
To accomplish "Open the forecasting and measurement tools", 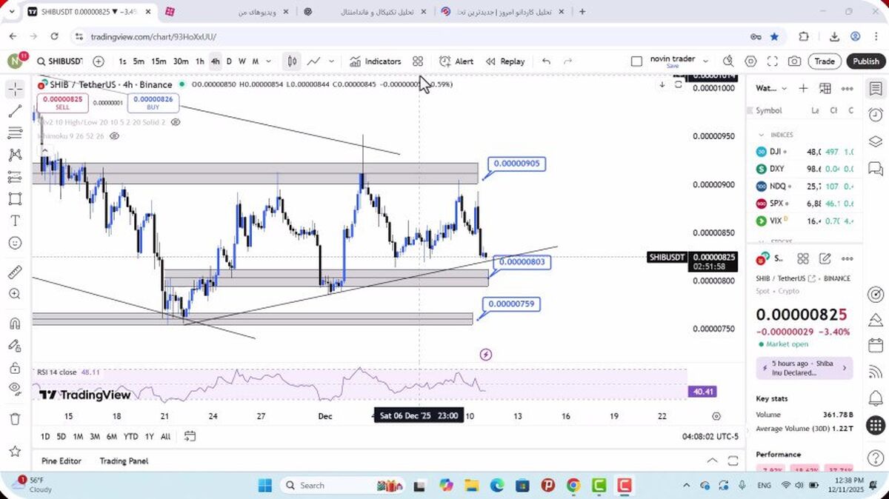I will 15,177.
